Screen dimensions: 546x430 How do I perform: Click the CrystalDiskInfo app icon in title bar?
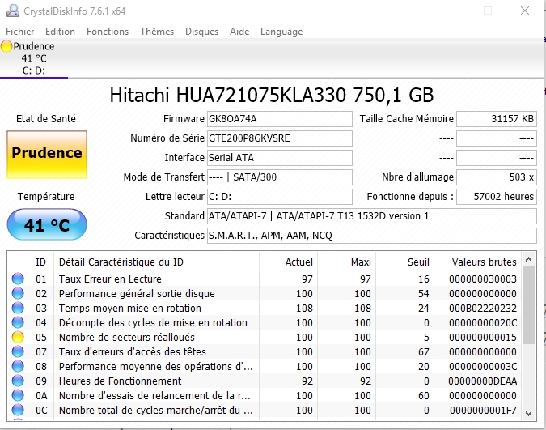[x=13, y=11]
